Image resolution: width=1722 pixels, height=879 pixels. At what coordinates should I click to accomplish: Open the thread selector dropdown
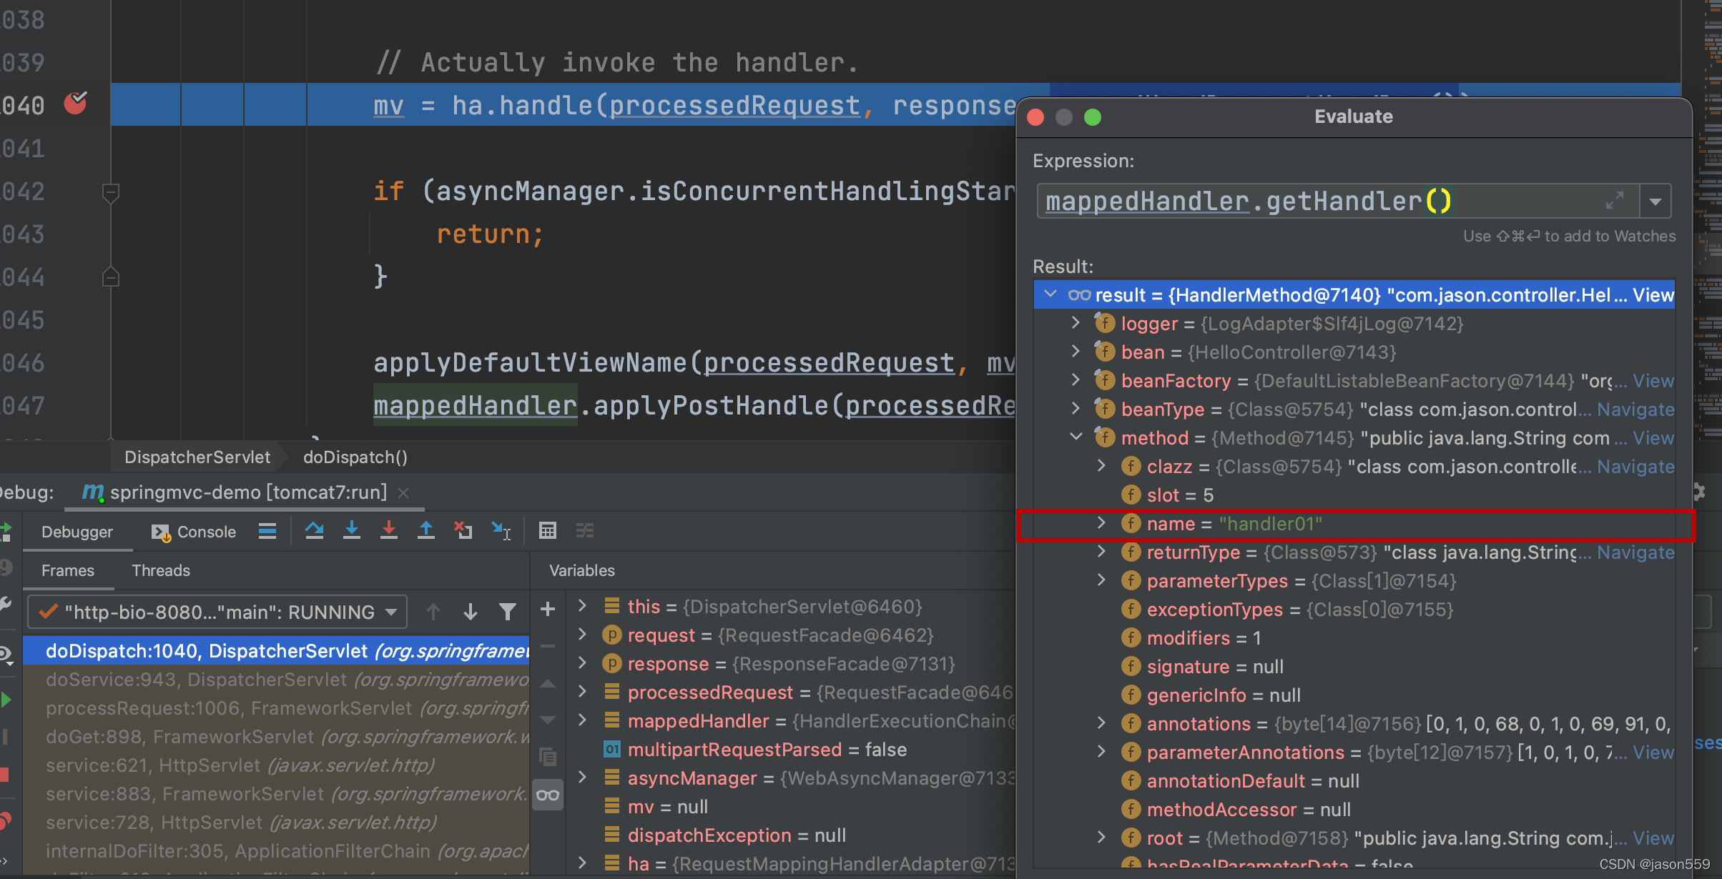[x=217, y=612]
